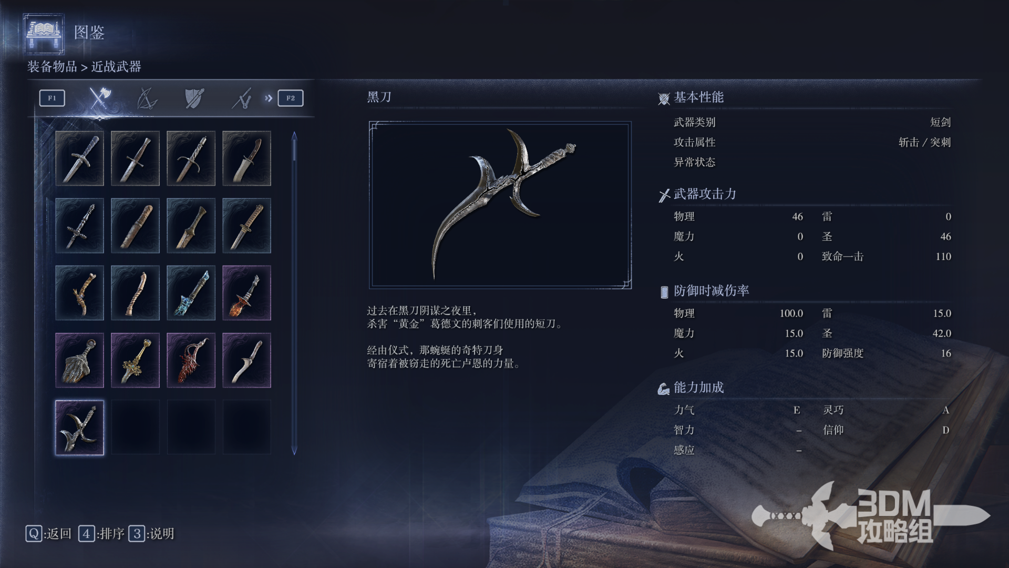Image resolution: width=1009 pixels, height=568 pixels.
Task: Select the stone claw-shaped dagger icon
Action: point(80,360)
